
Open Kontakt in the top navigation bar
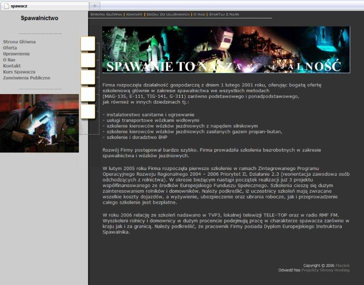point(134,15)
